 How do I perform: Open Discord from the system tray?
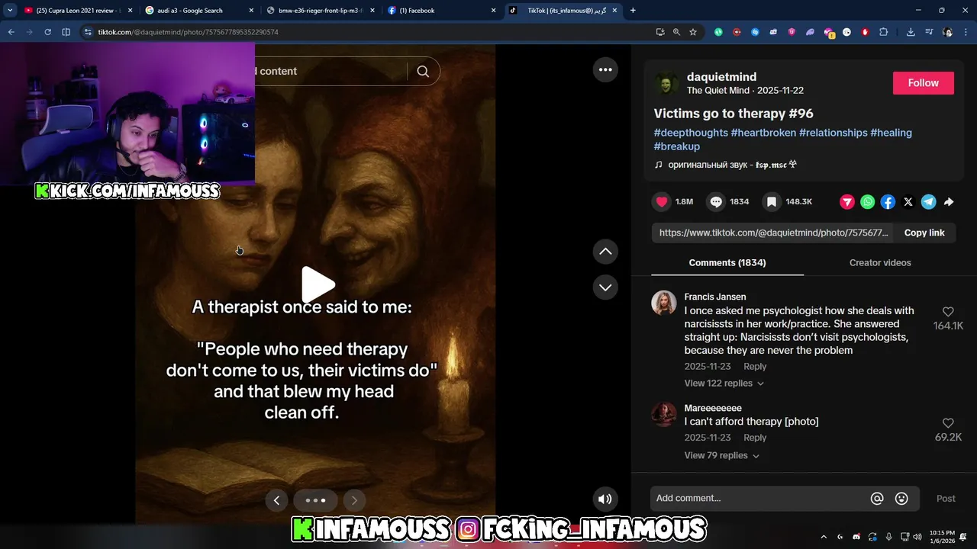tap(856, 537)
